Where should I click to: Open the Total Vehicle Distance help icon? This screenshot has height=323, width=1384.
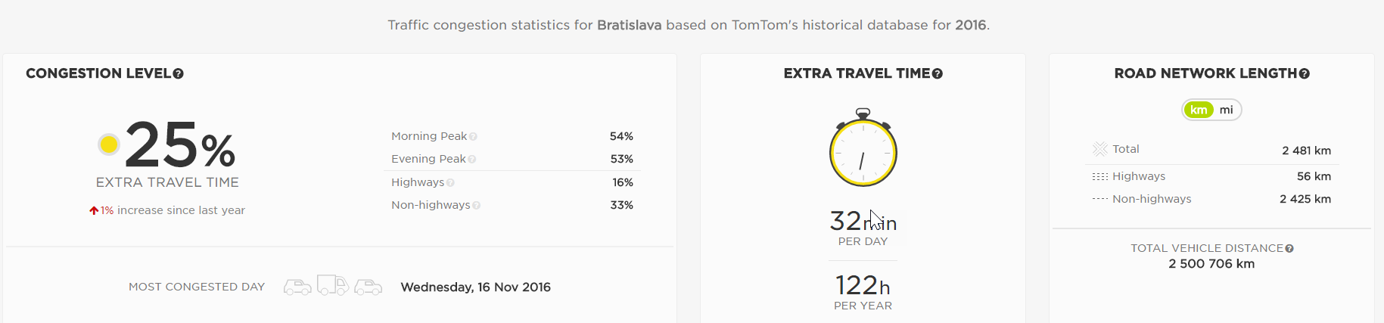(1289, 249)
